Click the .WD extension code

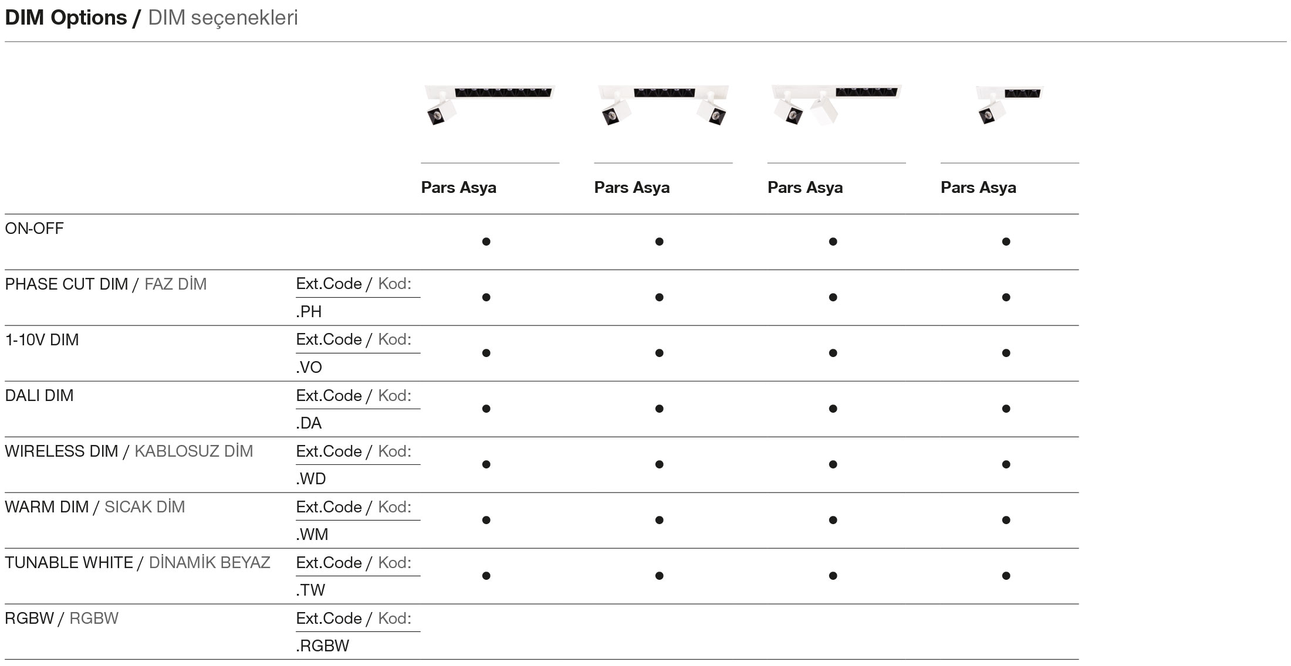311,479
